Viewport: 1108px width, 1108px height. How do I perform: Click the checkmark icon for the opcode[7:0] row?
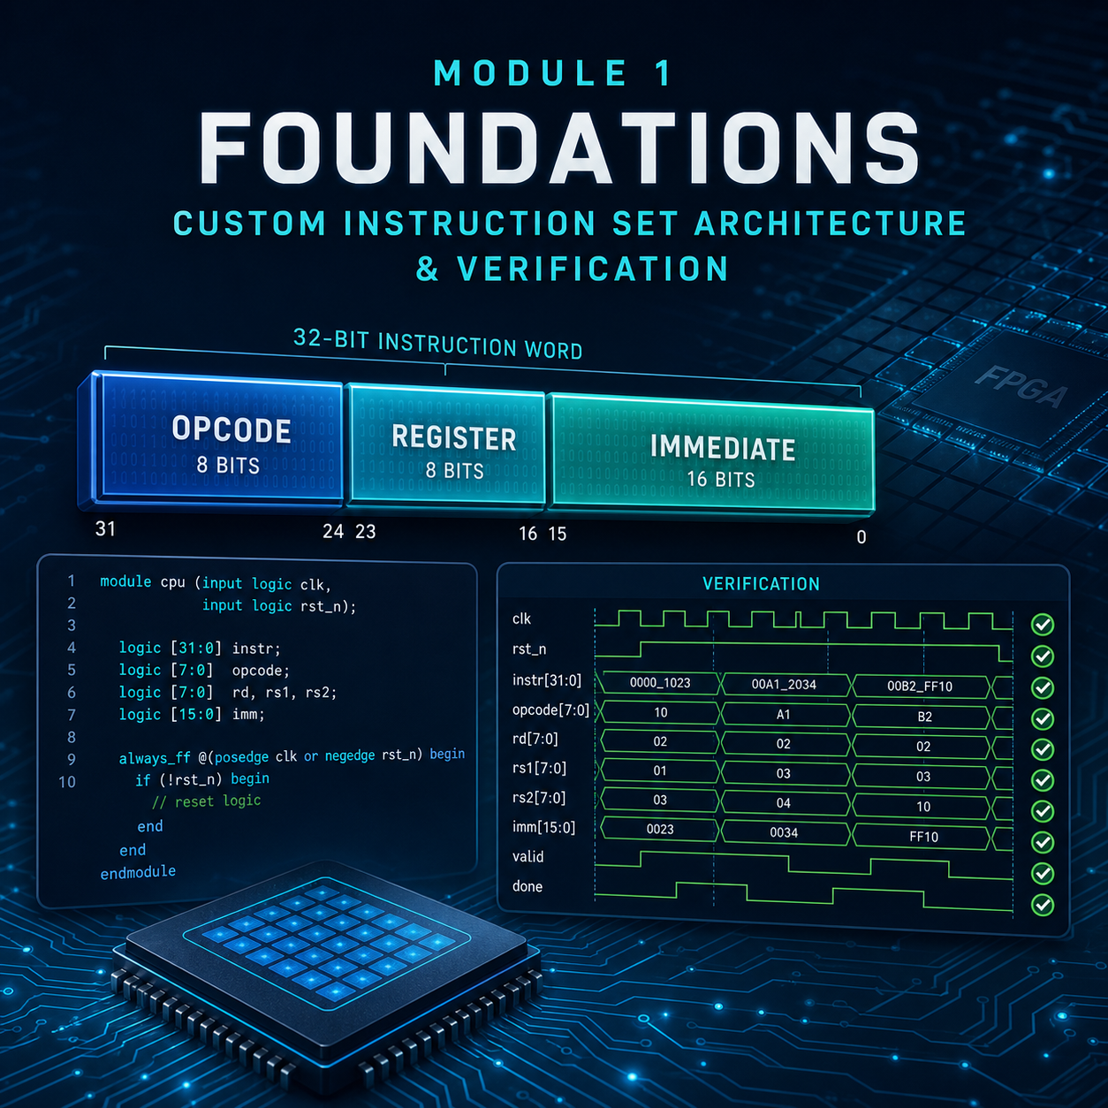pos(1043,718)
